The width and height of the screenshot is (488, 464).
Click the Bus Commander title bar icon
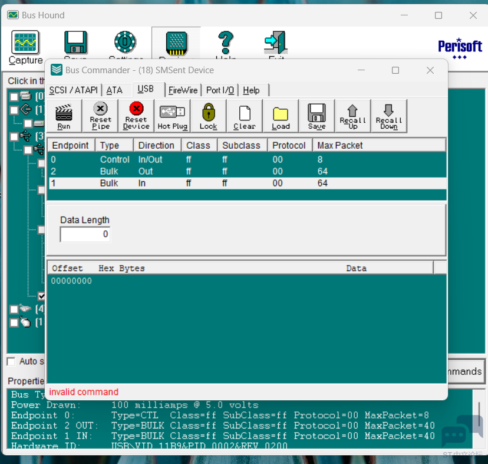57,70
